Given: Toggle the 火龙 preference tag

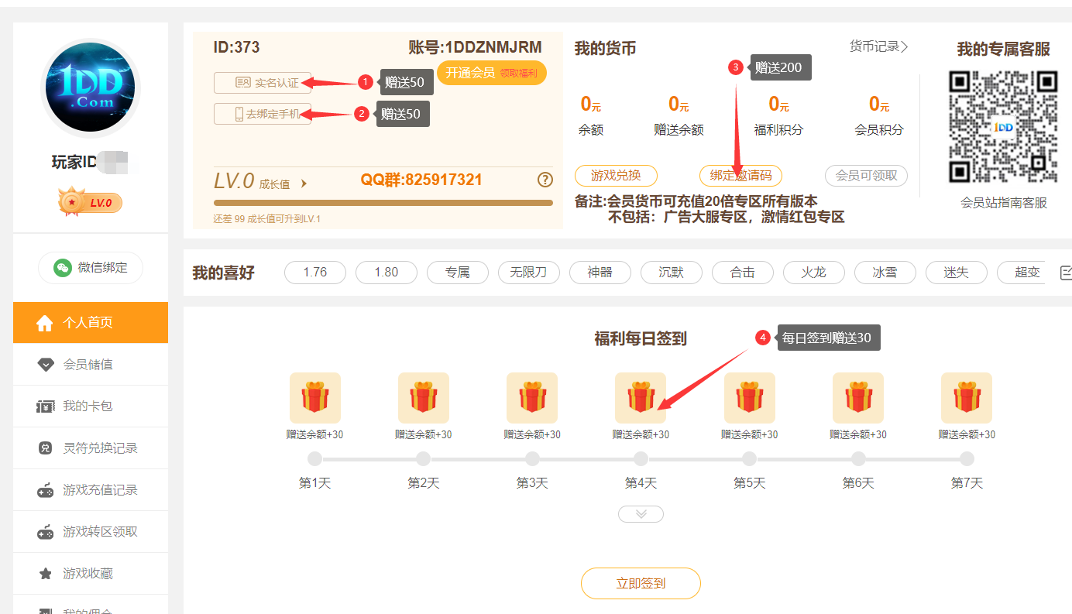Looking at the screenshot, I should coord(814,273).
